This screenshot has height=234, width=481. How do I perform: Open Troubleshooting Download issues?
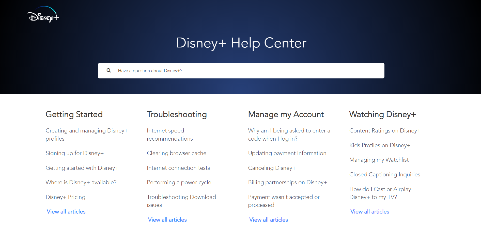181,201
